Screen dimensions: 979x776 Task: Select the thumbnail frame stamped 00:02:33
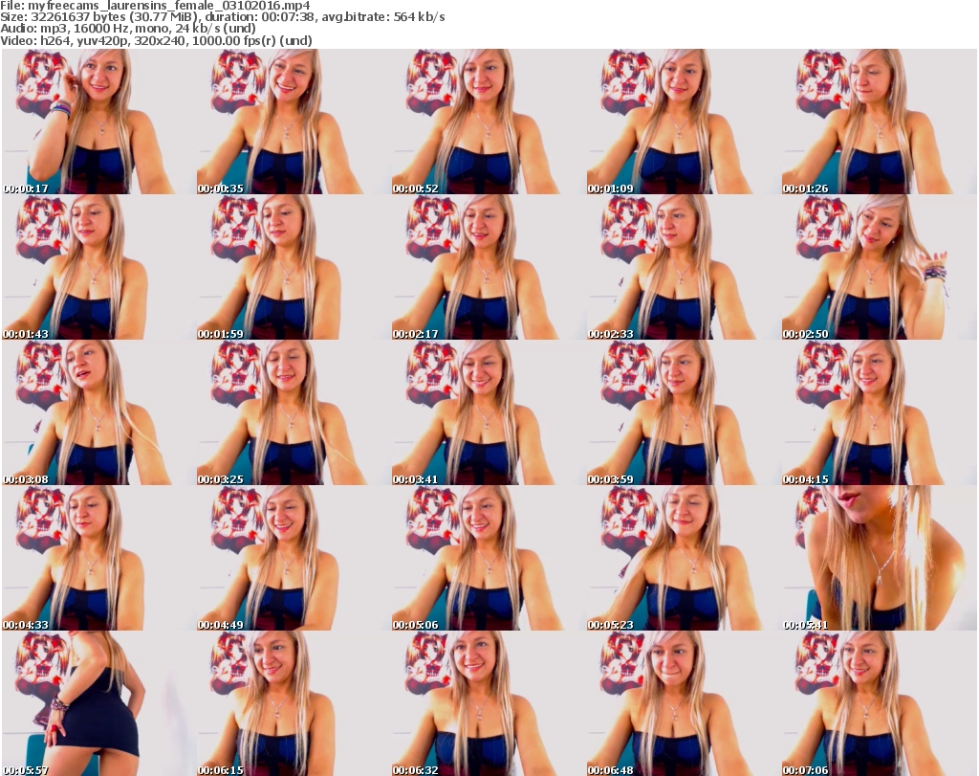click(684, 267)
